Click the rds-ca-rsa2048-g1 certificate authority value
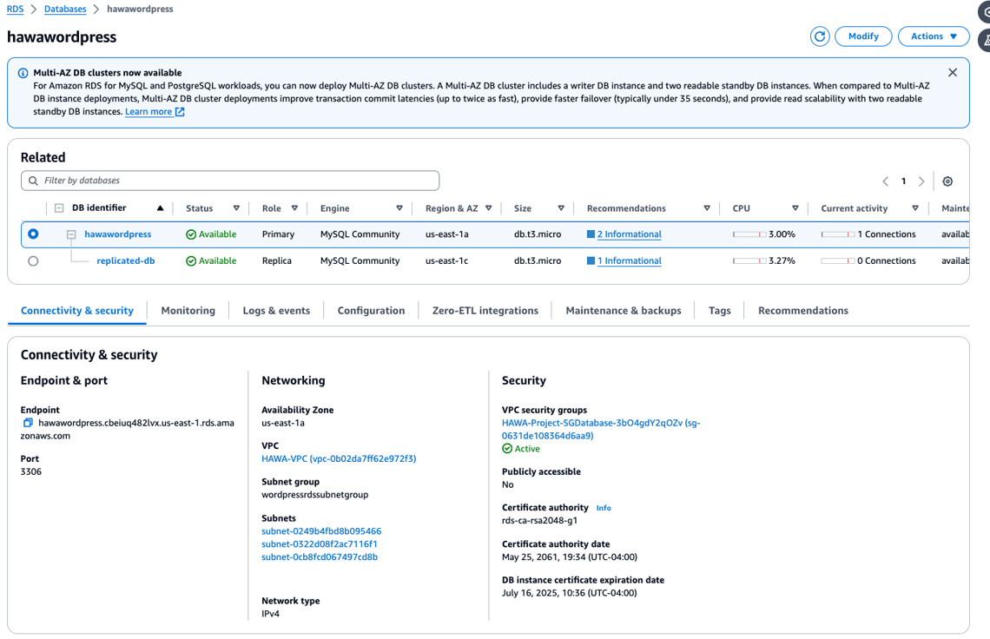 (540, 521)
